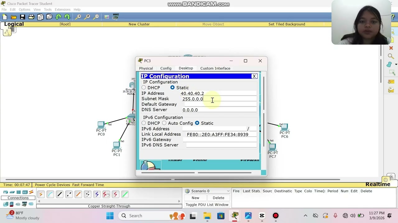398x223 pixels.
Task: Select the Phone dotted cable
Action: click(87, 194)
